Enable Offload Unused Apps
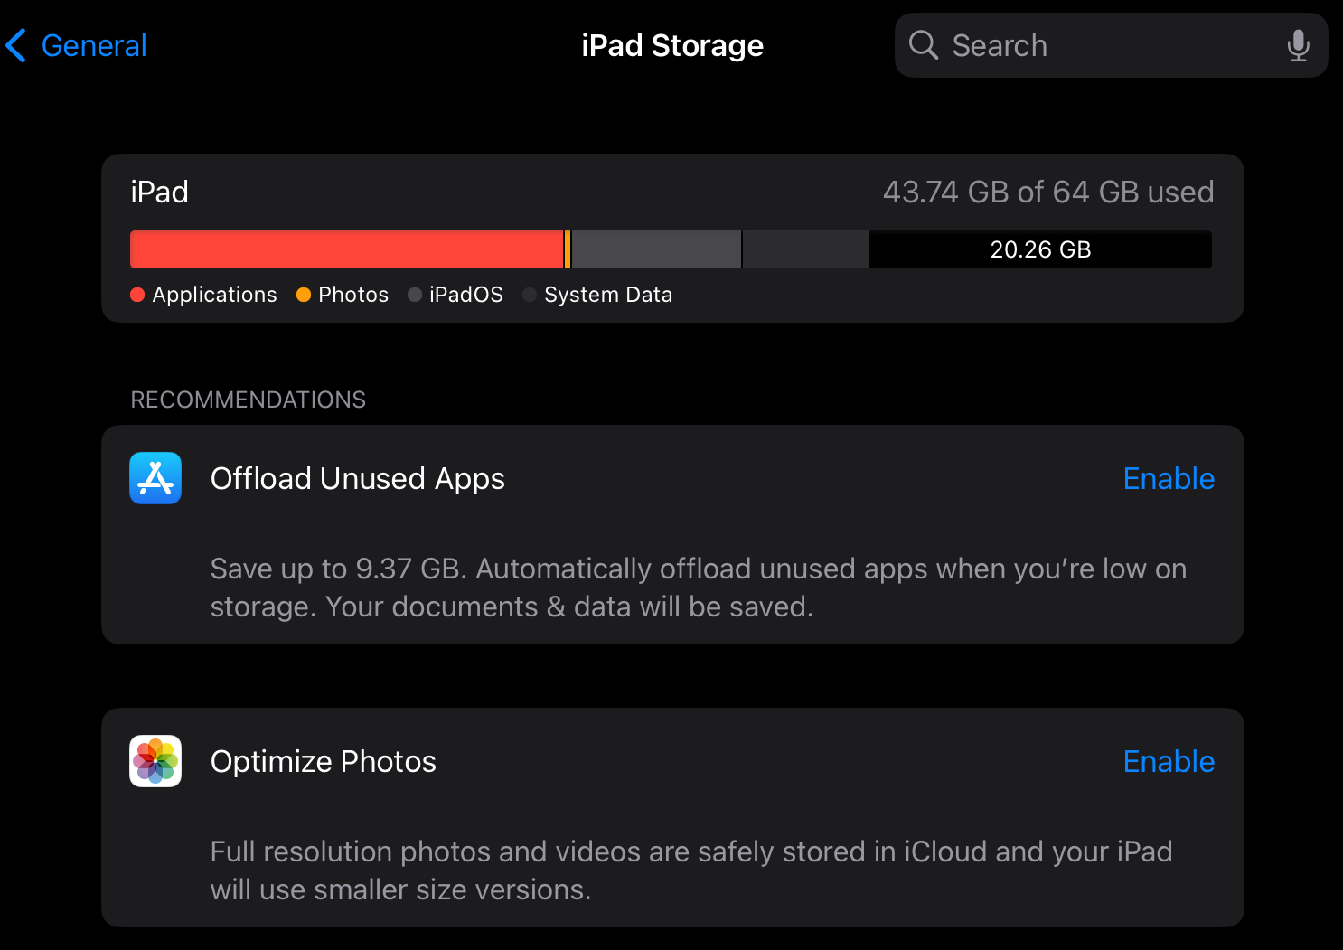Viewport: 1343px width, 950px height. click(1169, 478)
